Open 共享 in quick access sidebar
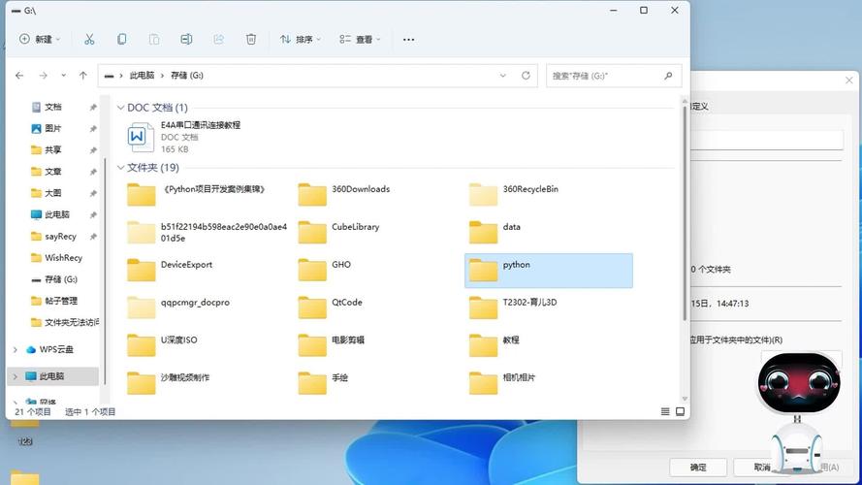 point(55,150)
